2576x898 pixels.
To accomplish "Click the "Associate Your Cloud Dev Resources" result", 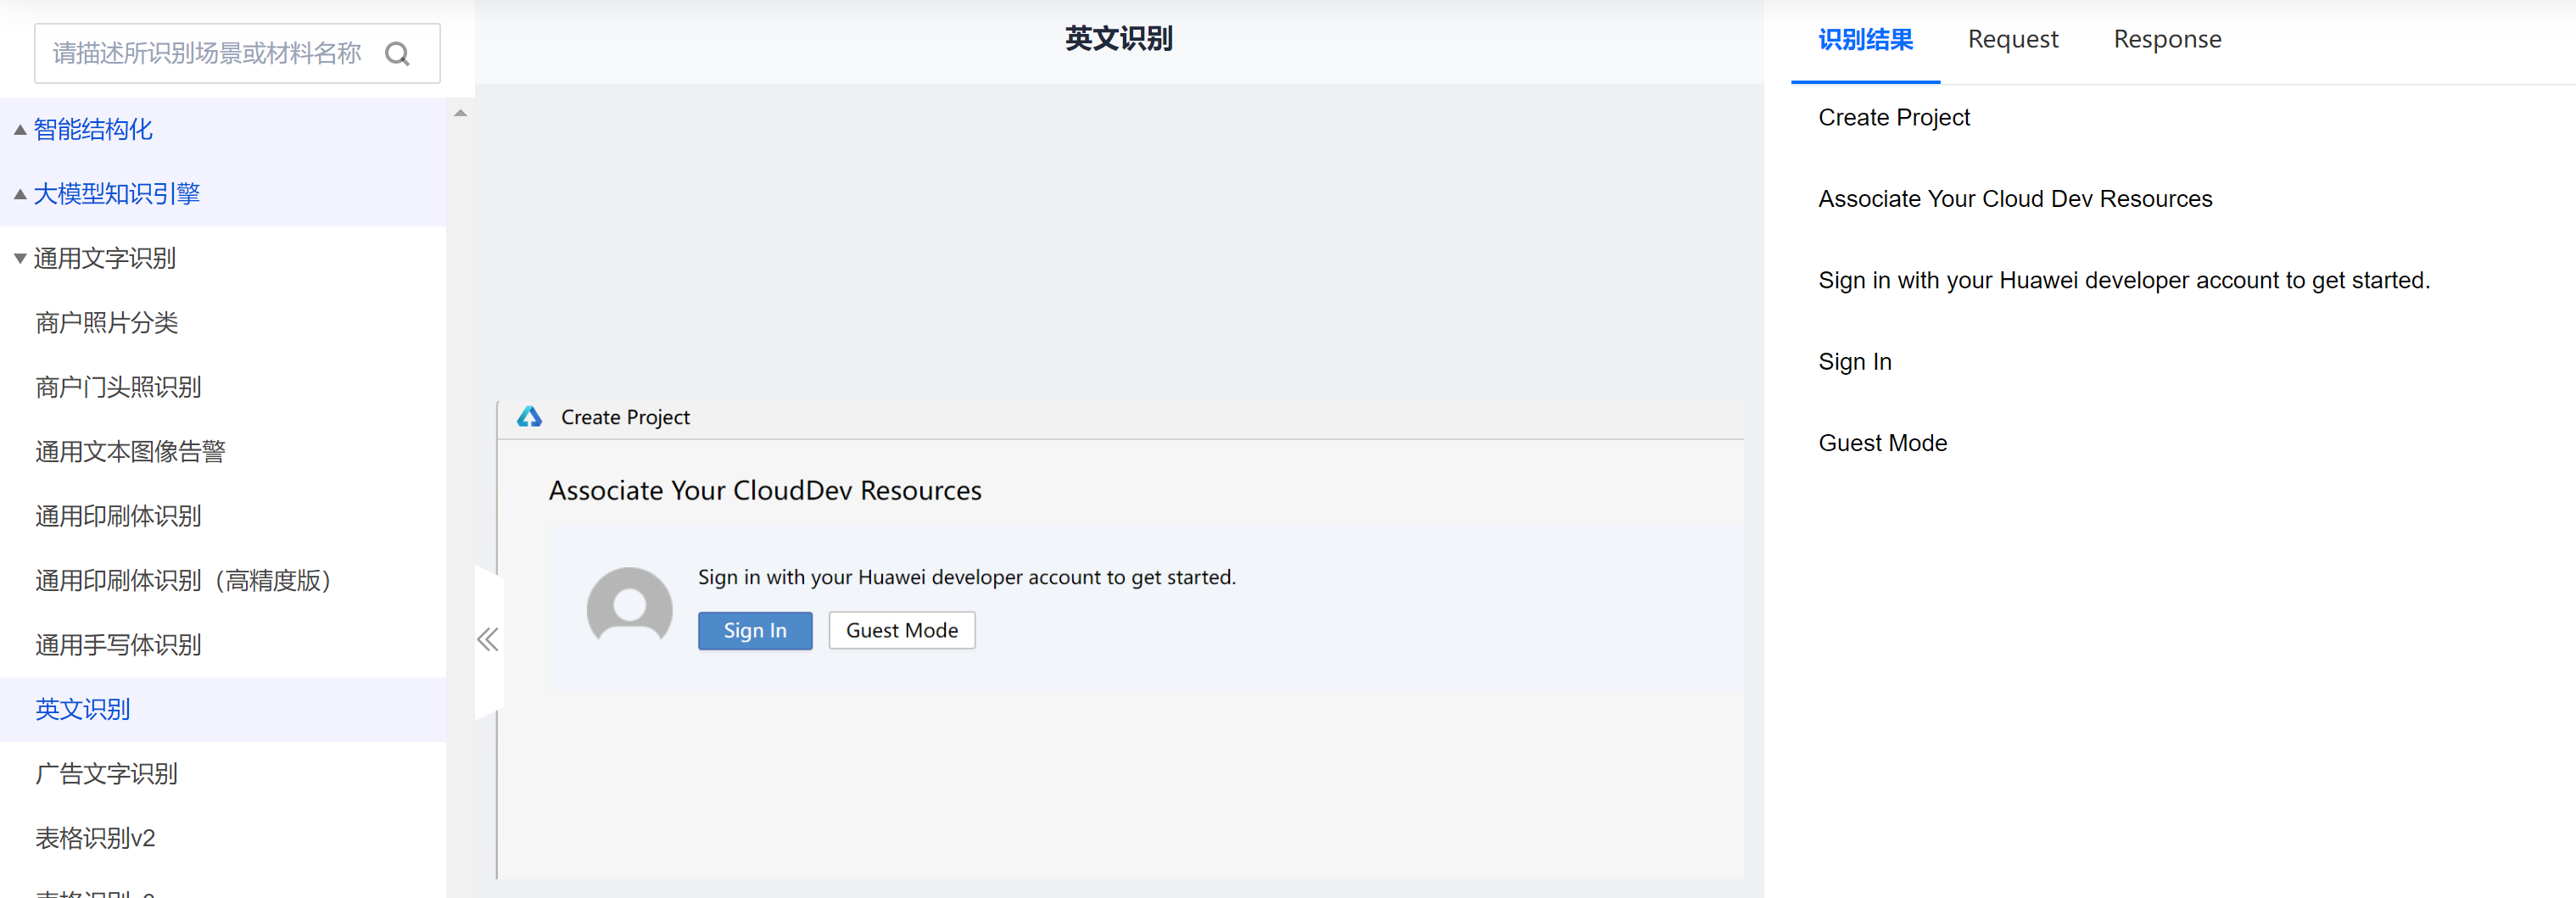I will pos(2015,199).
